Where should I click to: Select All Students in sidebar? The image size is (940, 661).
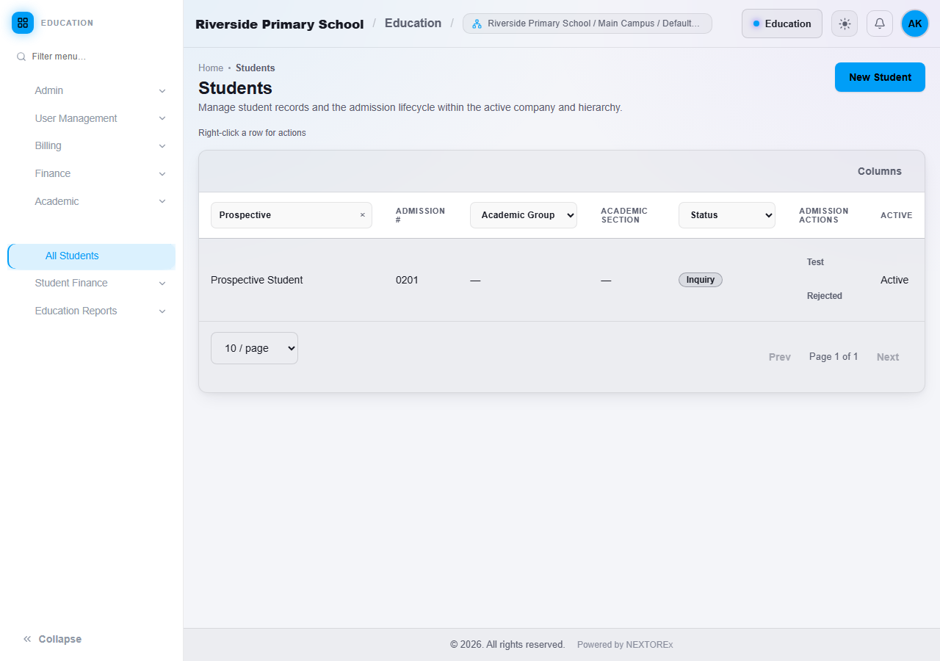pyautogui.click(x=92, y=256)
